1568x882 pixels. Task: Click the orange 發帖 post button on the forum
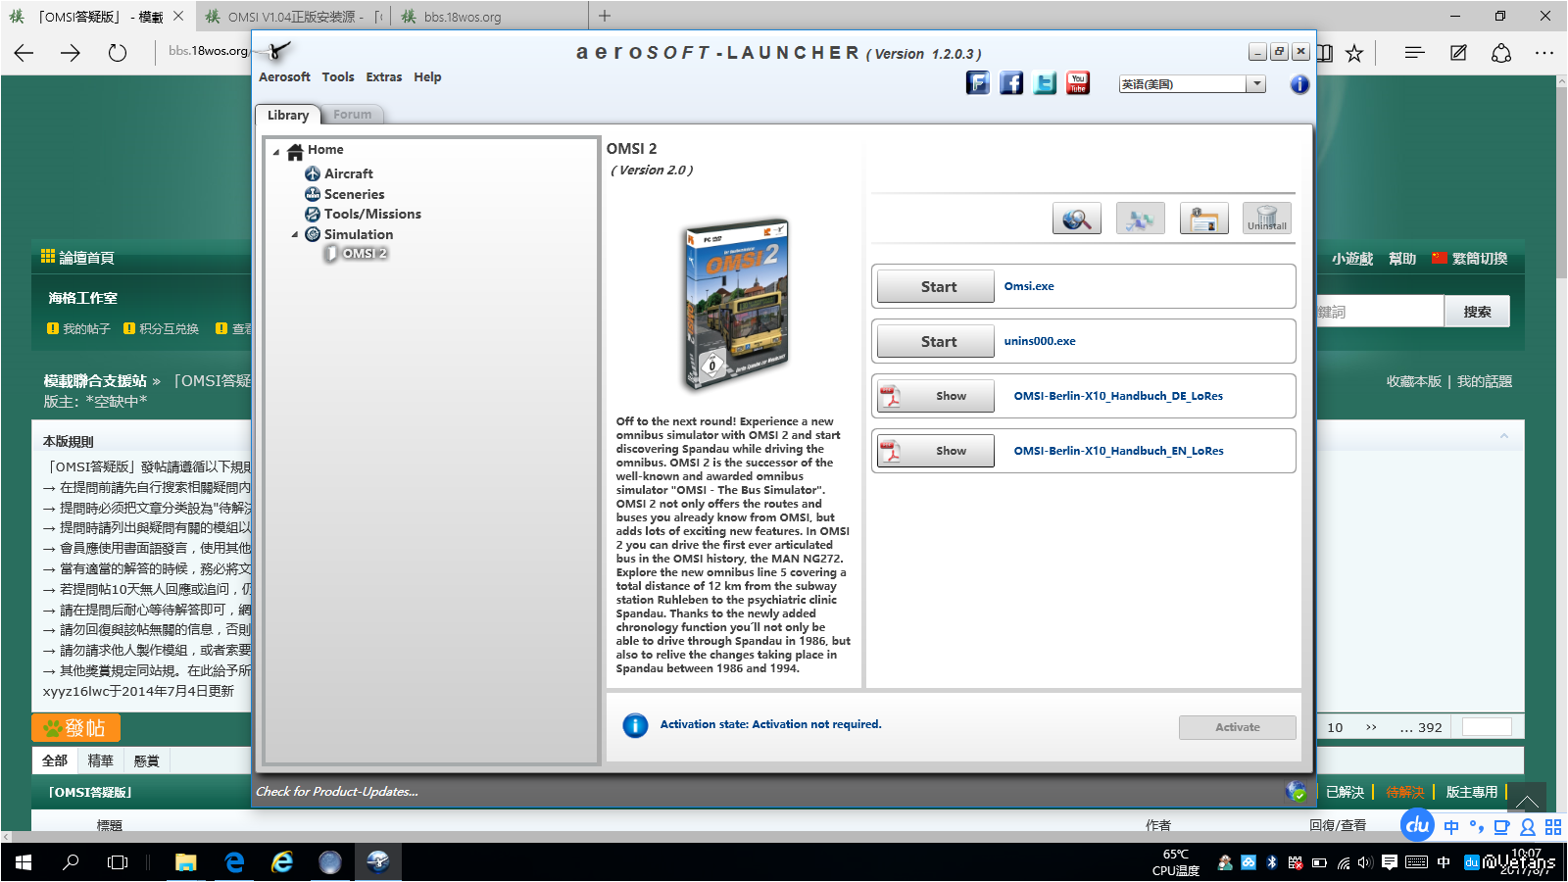(x=75, y=728)
